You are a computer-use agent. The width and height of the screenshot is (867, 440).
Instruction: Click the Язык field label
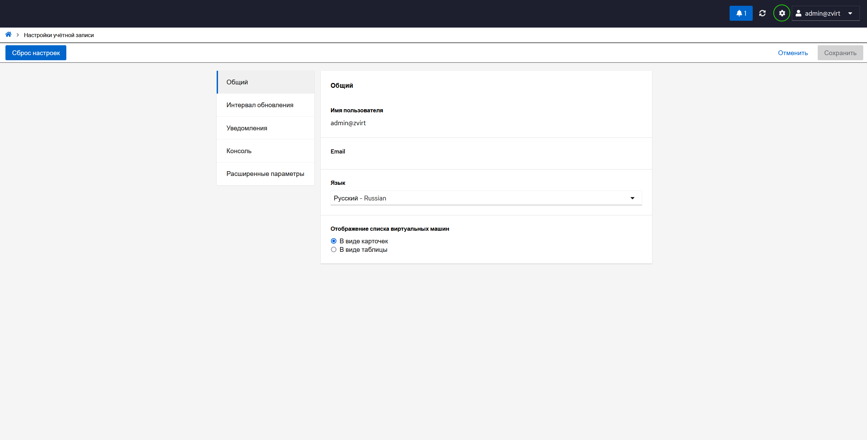338,183
